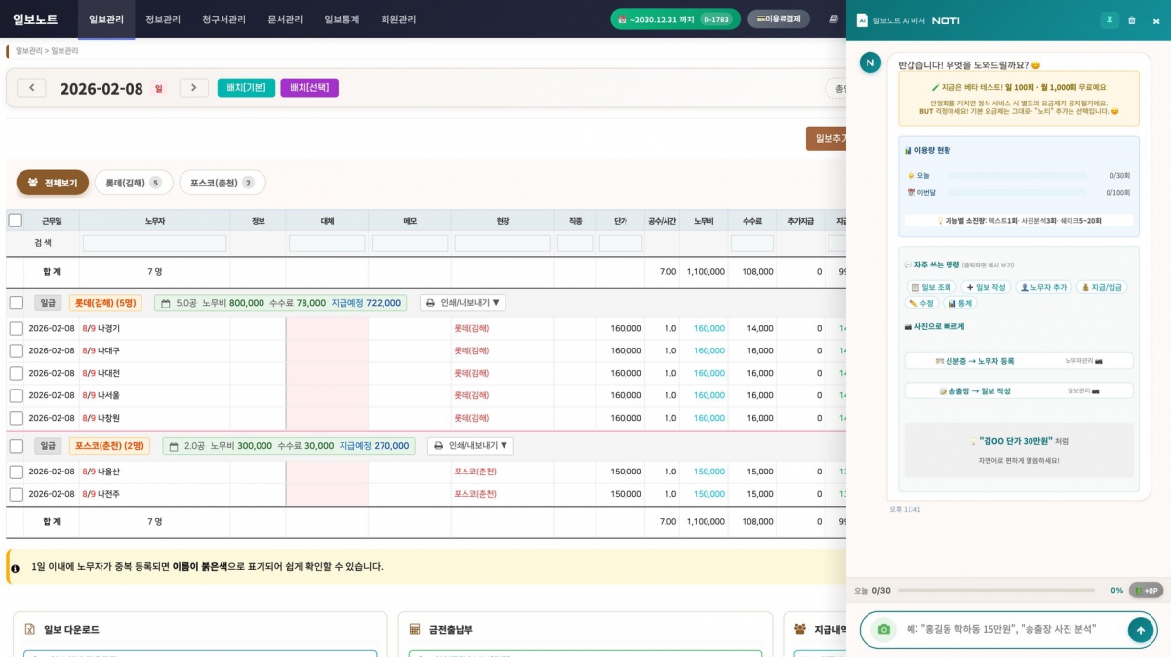Select the checkbox for 포스코(춘천) group
1171x657 pixels.
(x=17, y=446)
